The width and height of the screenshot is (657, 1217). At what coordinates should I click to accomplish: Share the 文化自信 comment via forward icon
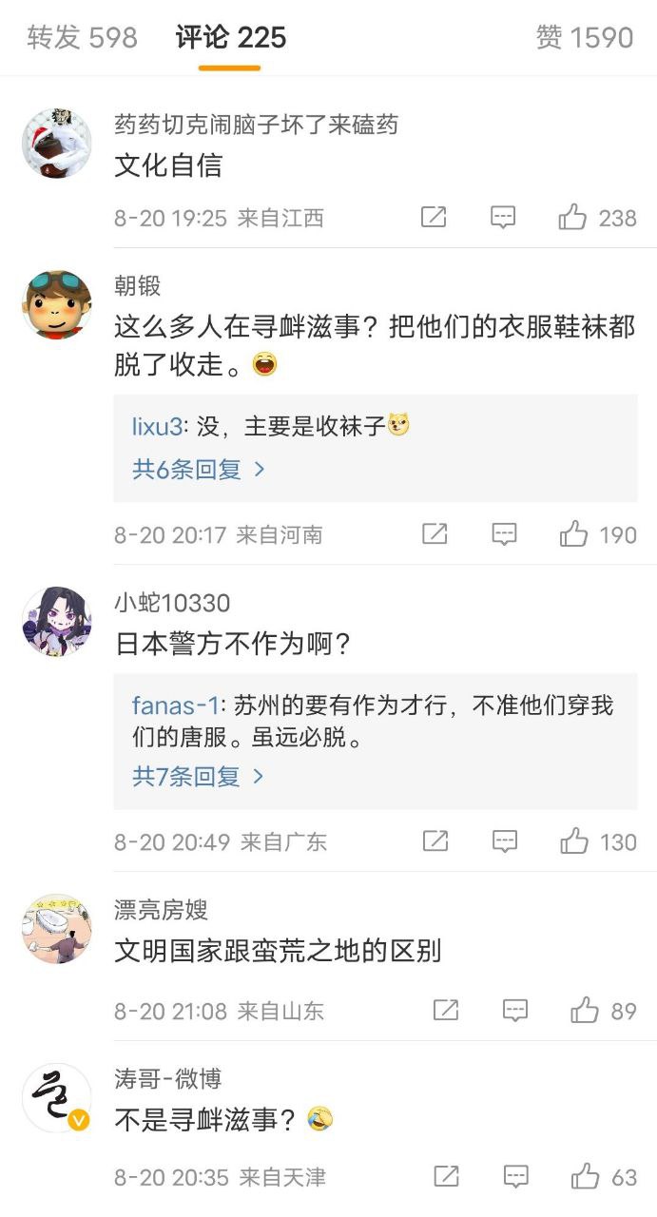pos(434,218)
